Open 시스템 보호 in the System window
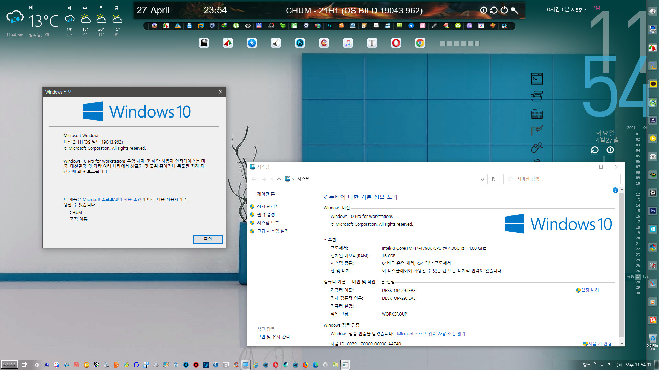This screenshot has height=370, width=659. click(268, 223)
